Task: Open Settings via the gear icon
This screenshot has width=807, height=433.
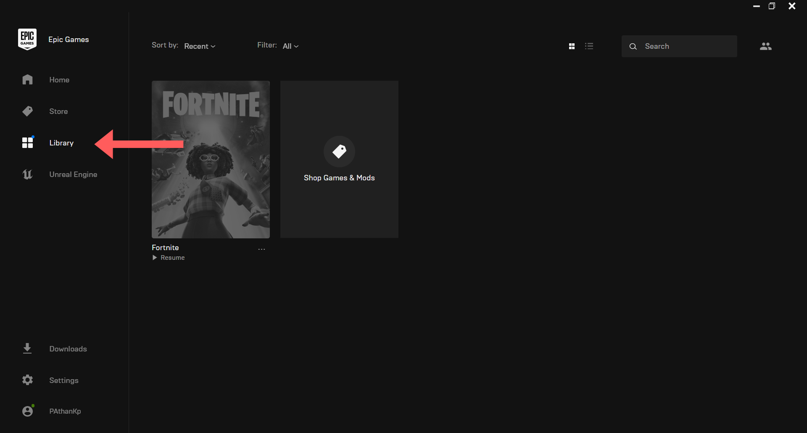Action: pos(27,380)
